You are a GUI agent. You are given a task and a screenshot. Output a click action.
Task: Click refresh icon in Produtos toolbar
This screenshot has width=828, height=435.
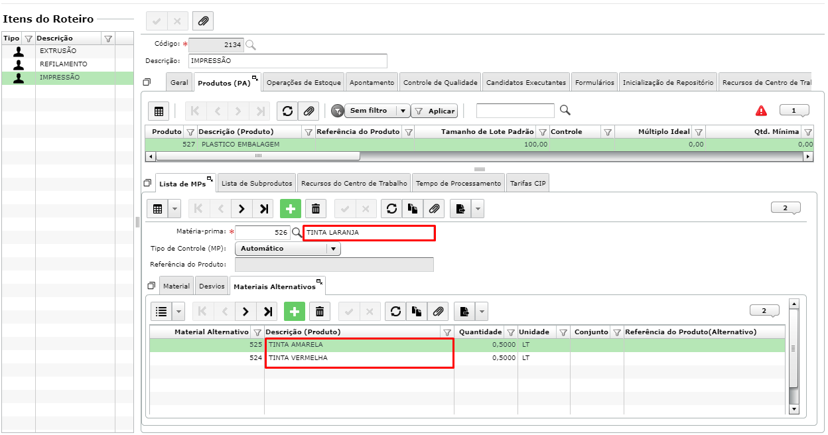[288, 111]
